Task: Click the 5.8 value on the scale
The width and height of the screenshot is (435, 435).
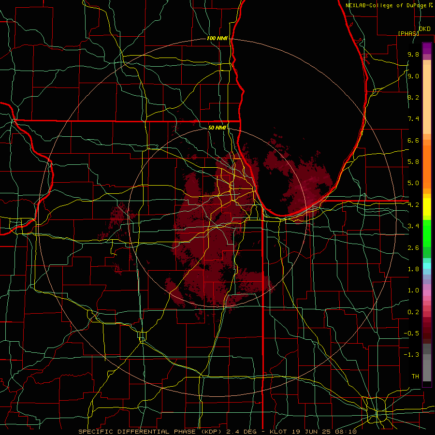Action: 413,162
